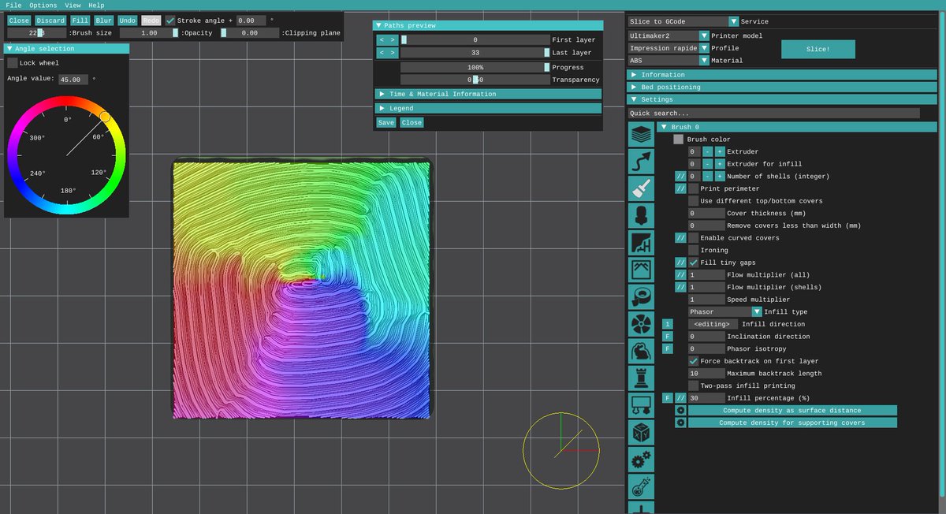946x514 pixels.
Task: Enable Use different top/bottom covers
Action: pos(693,201)
